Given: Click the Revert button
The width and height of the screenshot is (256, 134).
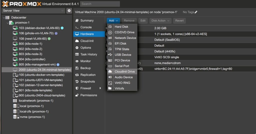Looking at the screenshot, I should click(x=179, y=21).
